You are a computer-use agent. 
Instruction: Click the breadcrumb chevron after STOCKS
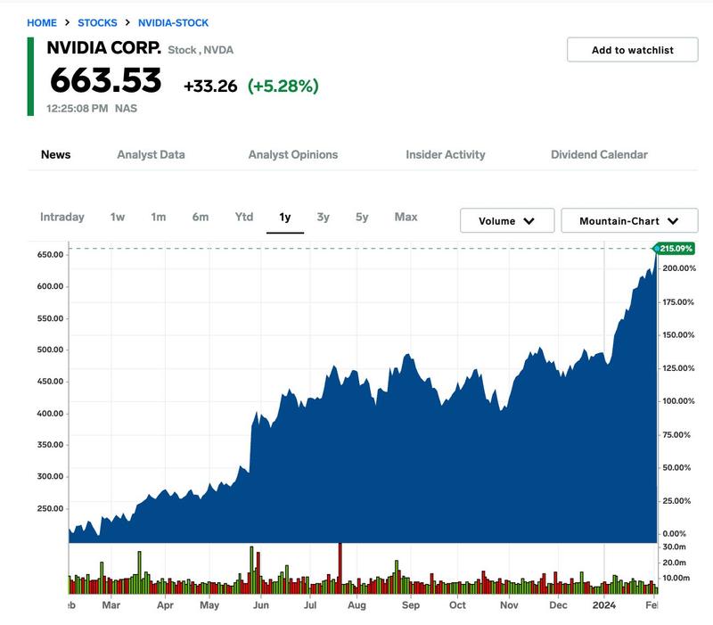(x=127, y=22)
